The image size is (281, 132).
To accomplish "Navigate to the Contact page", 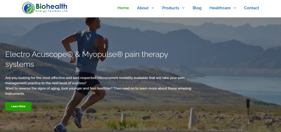I will coord(251,8).
